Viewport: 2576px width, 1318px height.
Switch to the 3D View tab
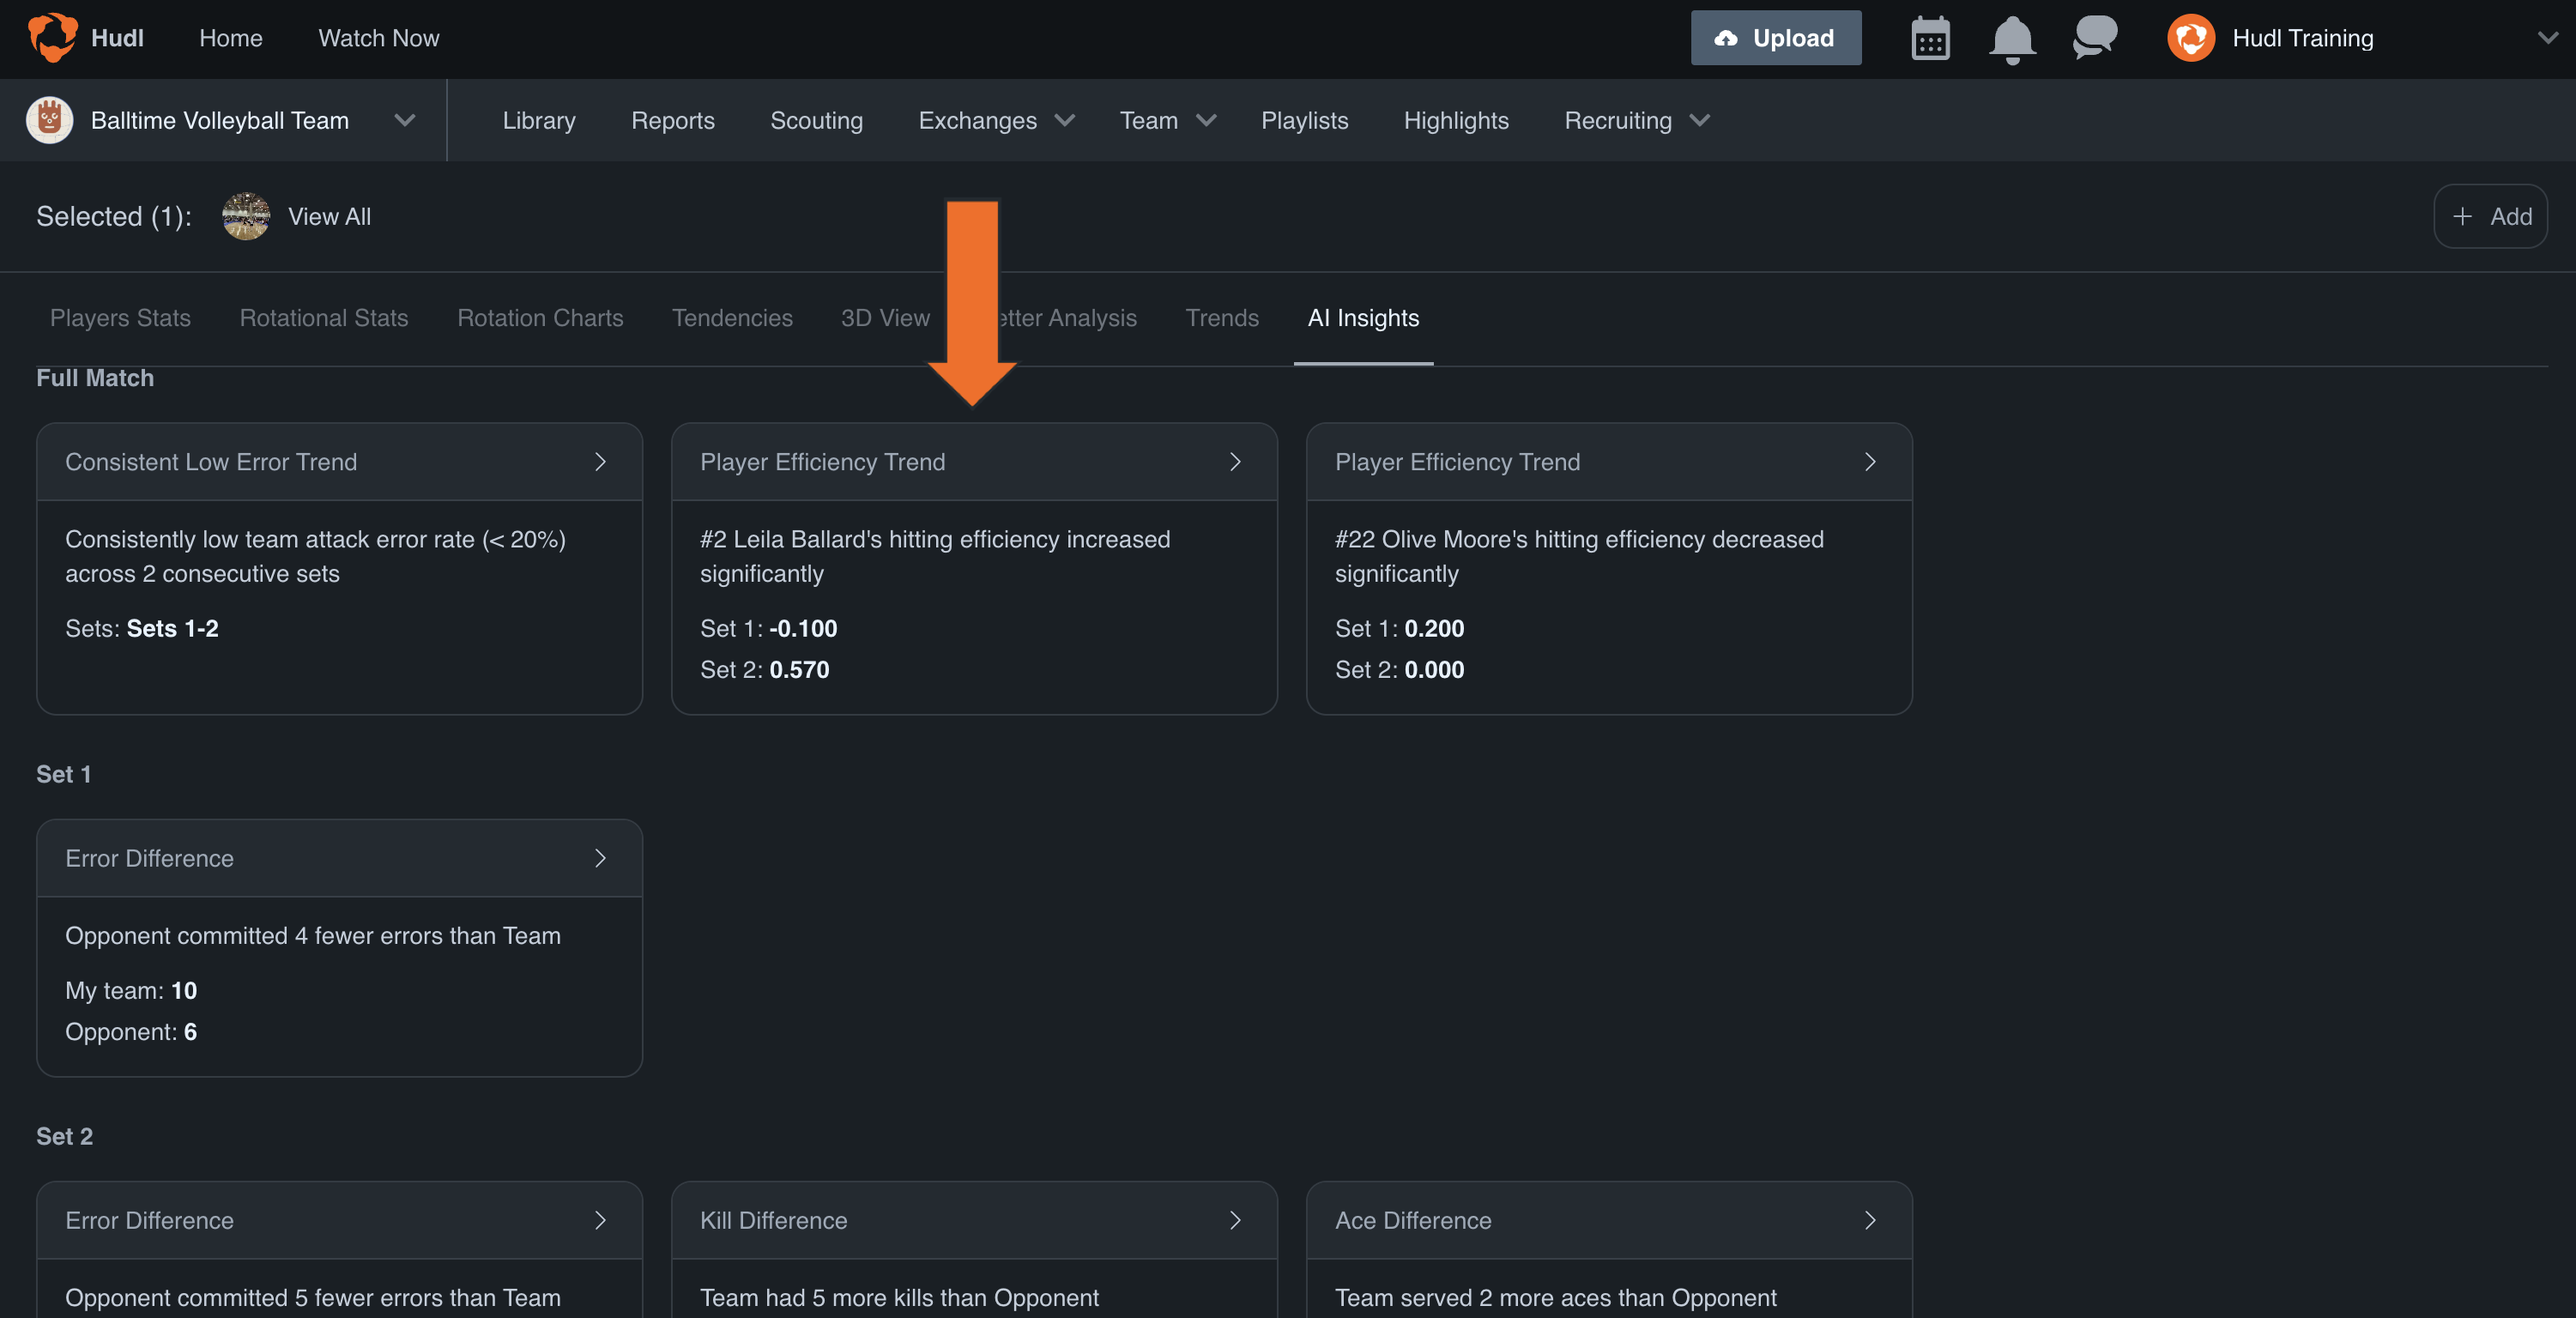click(x=885, y=318)
